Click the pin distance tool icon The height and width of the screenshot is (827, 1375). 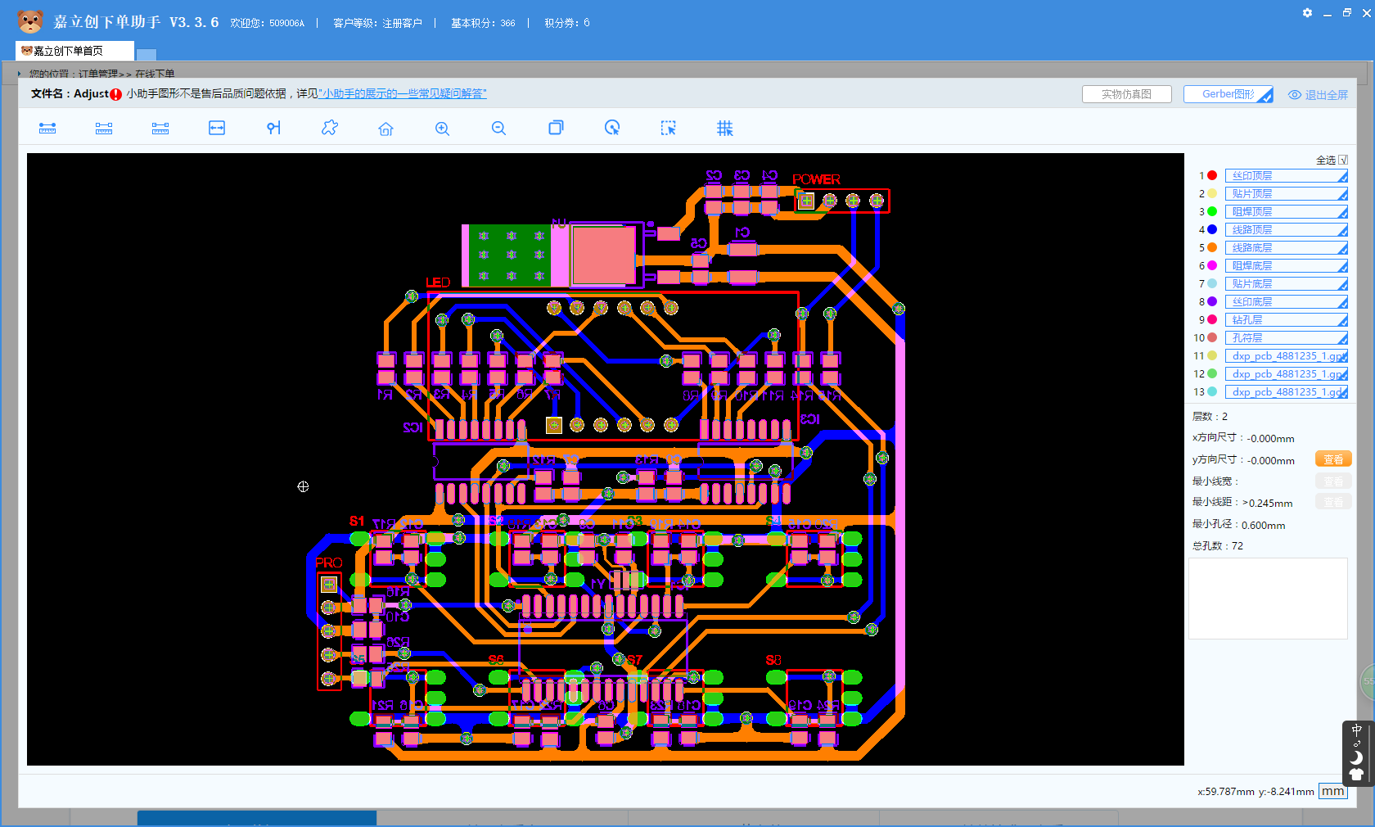(x=273, y=128)
